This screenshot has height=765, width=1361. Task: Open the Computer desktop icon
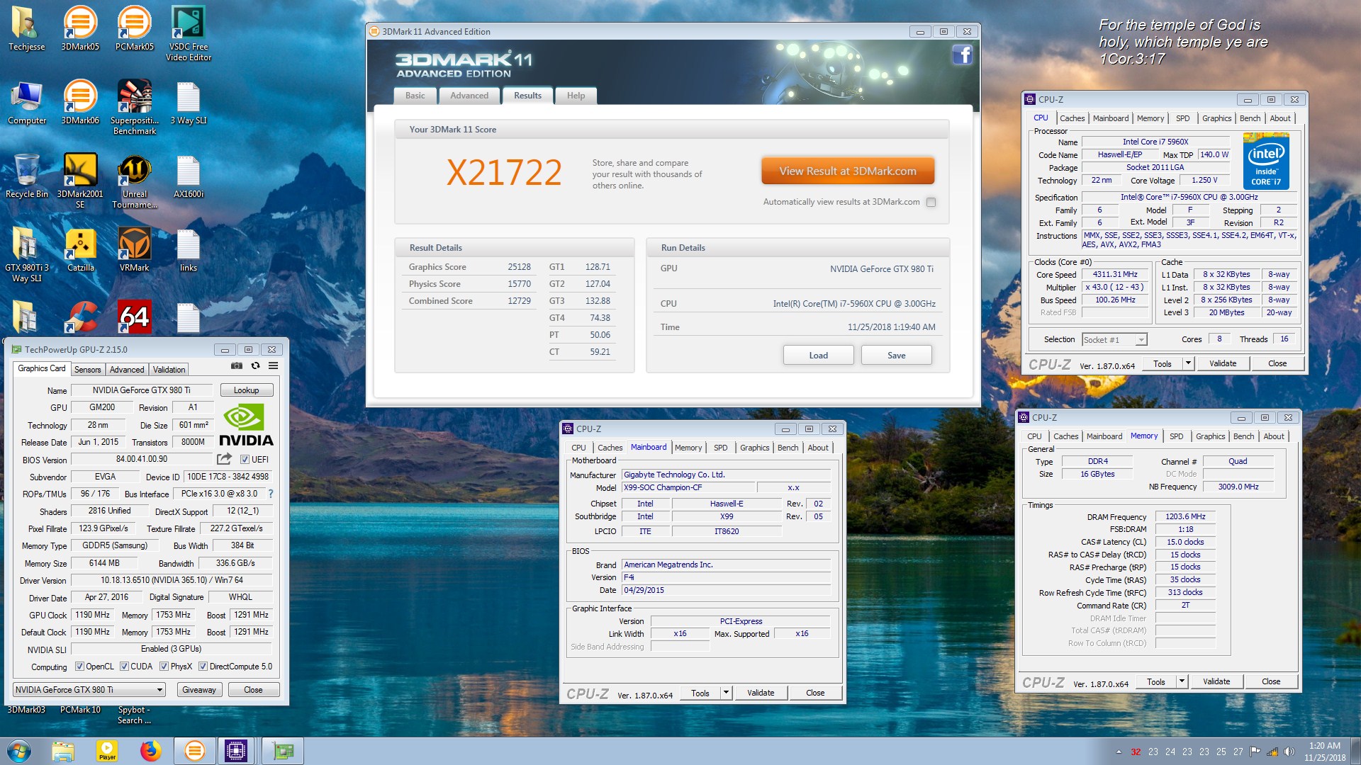(26, 103)
